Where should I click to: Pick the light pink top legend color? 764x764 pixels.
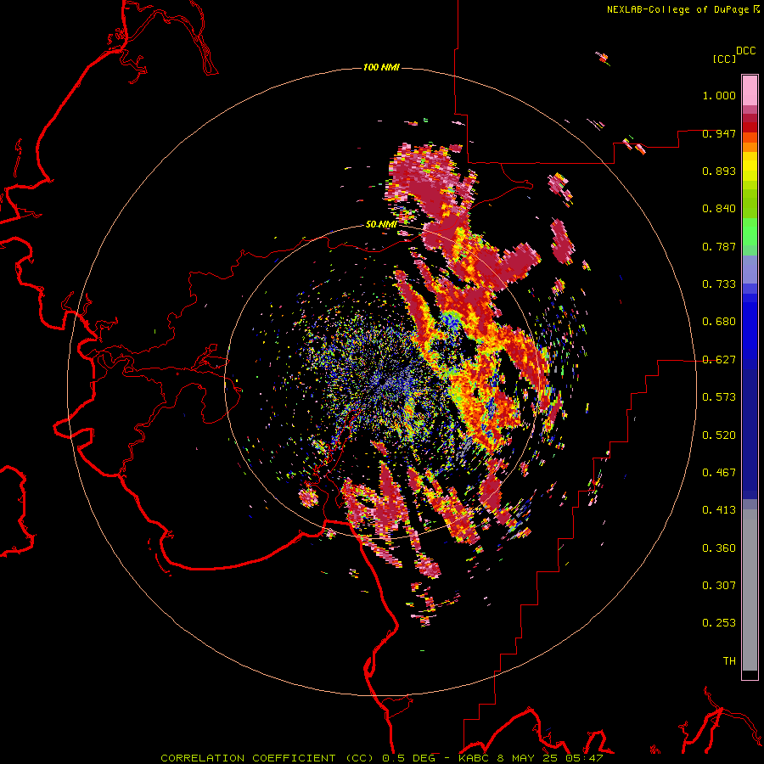pyautogui.click(x=750, y=91)
